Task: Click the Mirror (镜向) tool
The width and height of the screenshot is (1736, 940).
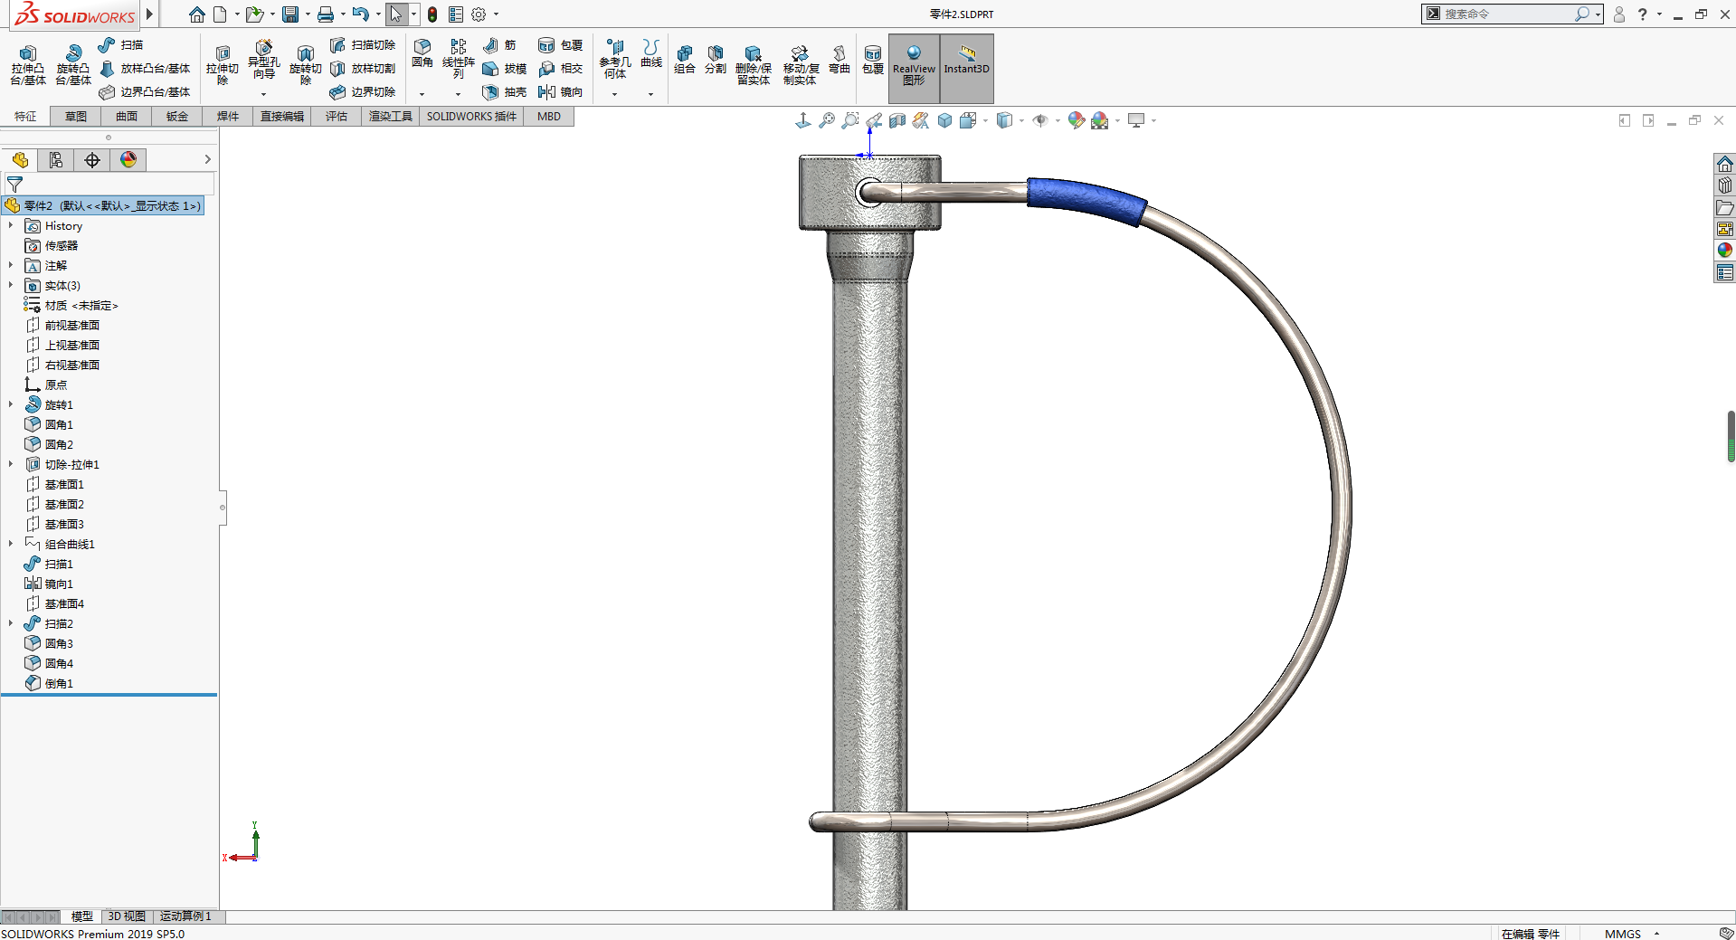Action: coord(561,91)
